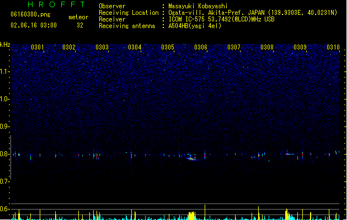Click the meteor count 32

[80, 25]
